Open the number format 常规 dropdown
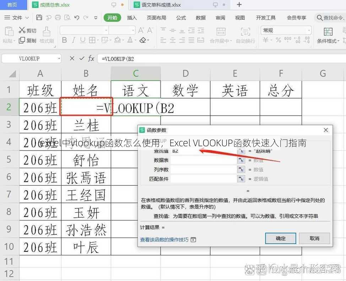 coord(309,30)
